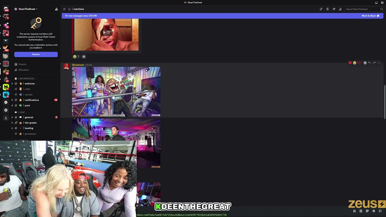
Task: Open the Events section
Action: click(36, 64)
